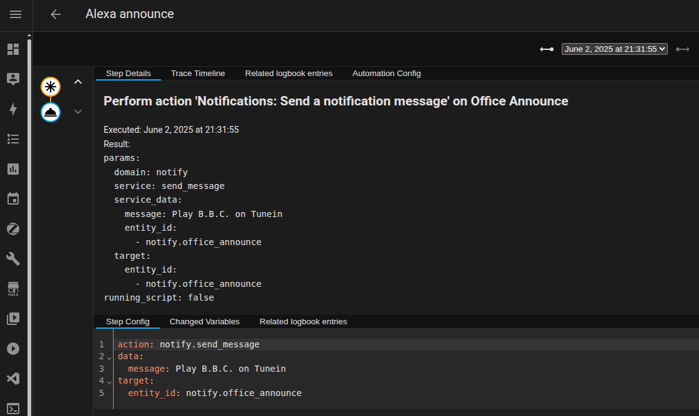
Task: Click the 'domain: notify' line
Action: click(150, 172)
